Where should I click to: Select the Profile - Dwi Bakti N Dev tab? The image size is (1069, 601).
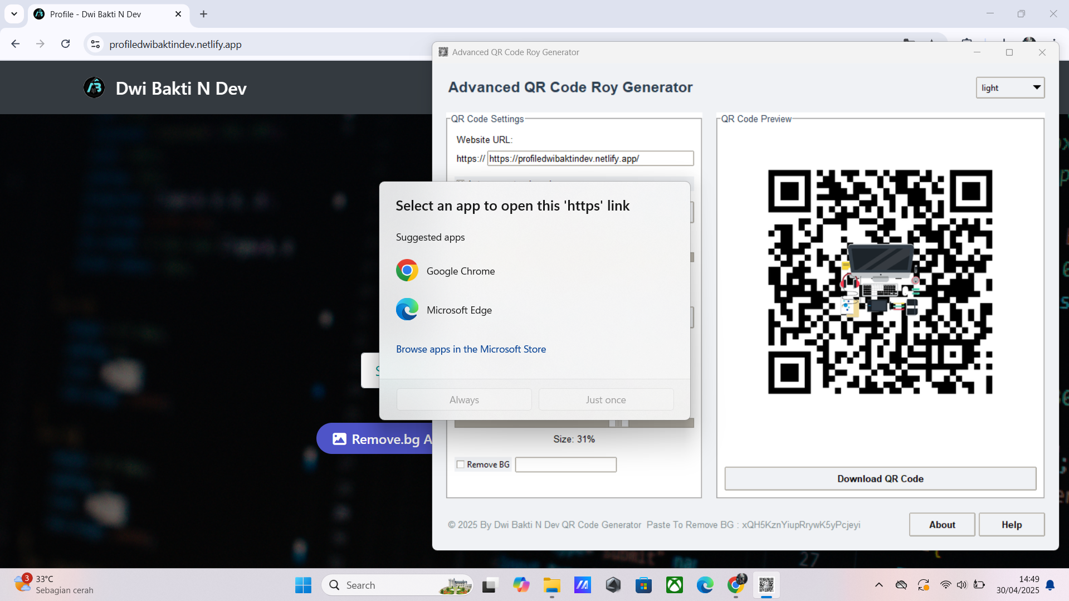(109, 14)
